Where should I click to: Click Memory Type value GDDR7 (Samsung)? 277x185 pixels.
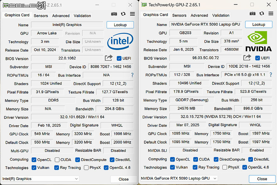point(192,100)
